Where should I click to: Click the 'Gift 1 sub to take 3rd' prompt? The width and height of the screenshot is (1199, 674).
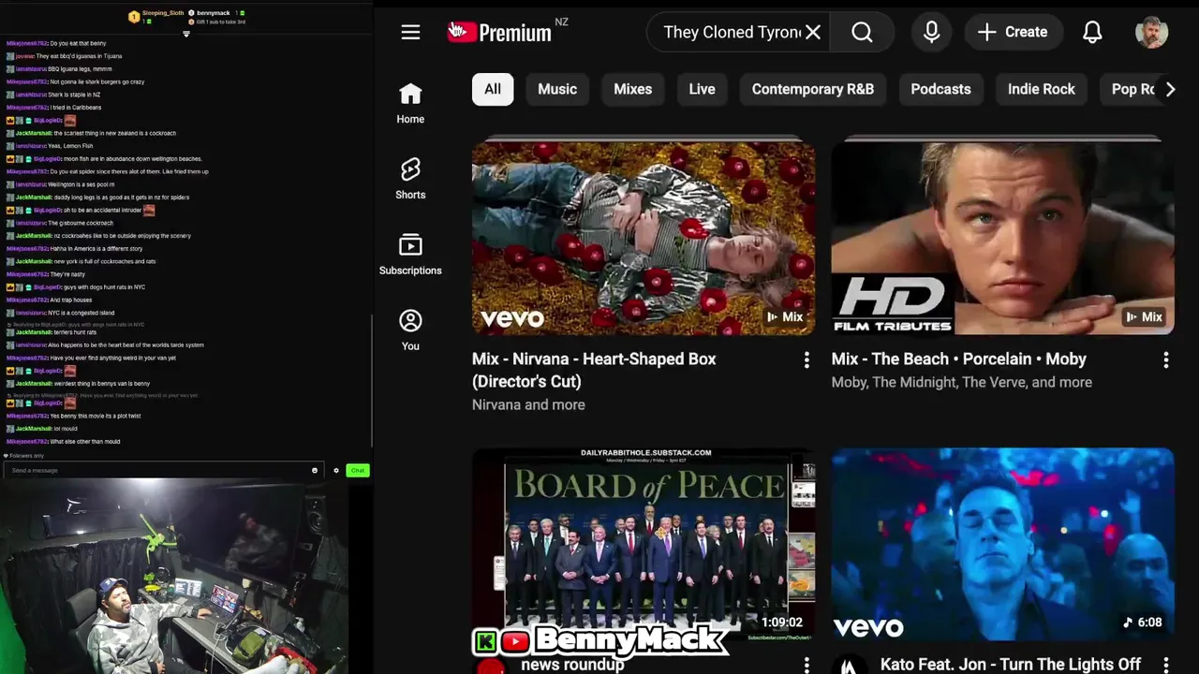click(220, 22)
